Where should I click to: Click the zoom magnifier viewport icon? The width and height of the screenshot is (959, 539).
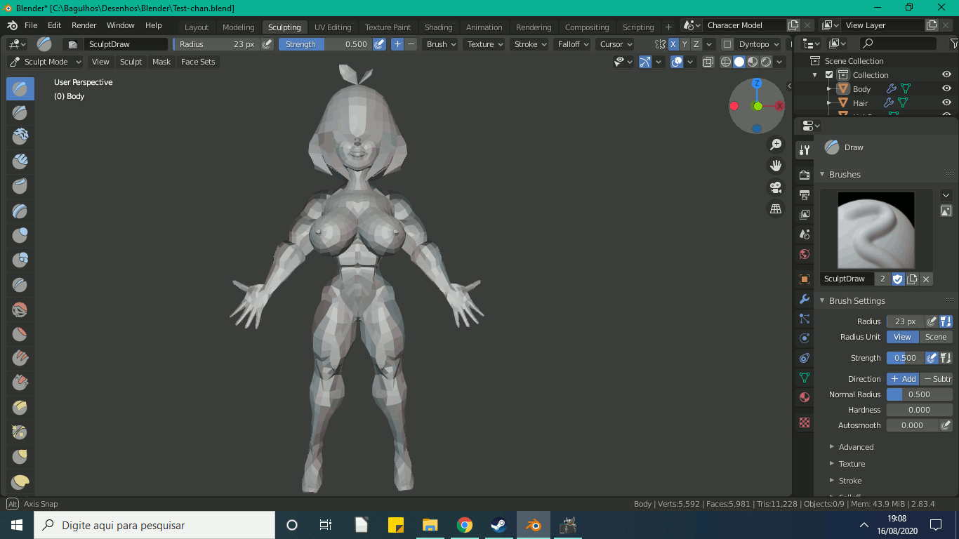pos(776,145)
